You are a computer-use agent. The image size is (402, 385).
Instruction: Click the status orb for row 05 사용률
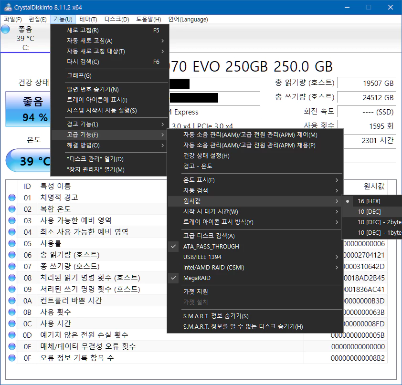[12, 243]
